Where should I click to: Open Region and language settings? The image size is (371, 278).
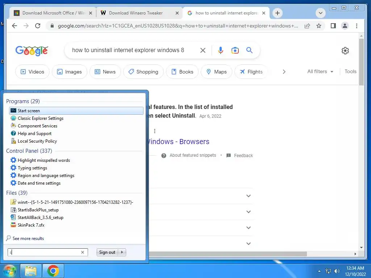(x=46, y=176)
